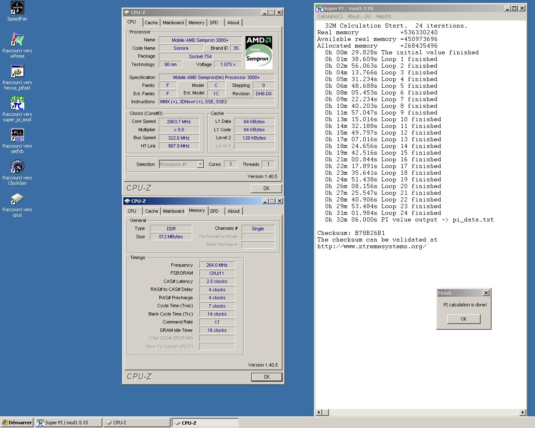Click the bottom CPU-Z window title icon
535x428 pixels.
coord(127,201)
